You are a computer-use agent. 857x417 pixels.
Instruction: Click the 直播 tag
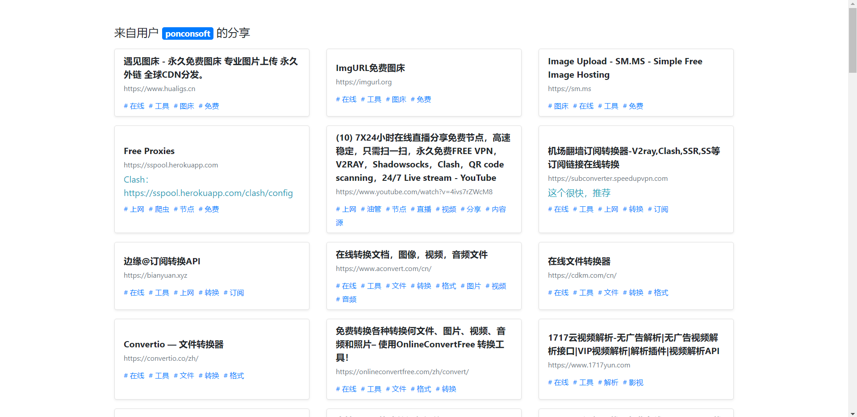tap(421, 209)
